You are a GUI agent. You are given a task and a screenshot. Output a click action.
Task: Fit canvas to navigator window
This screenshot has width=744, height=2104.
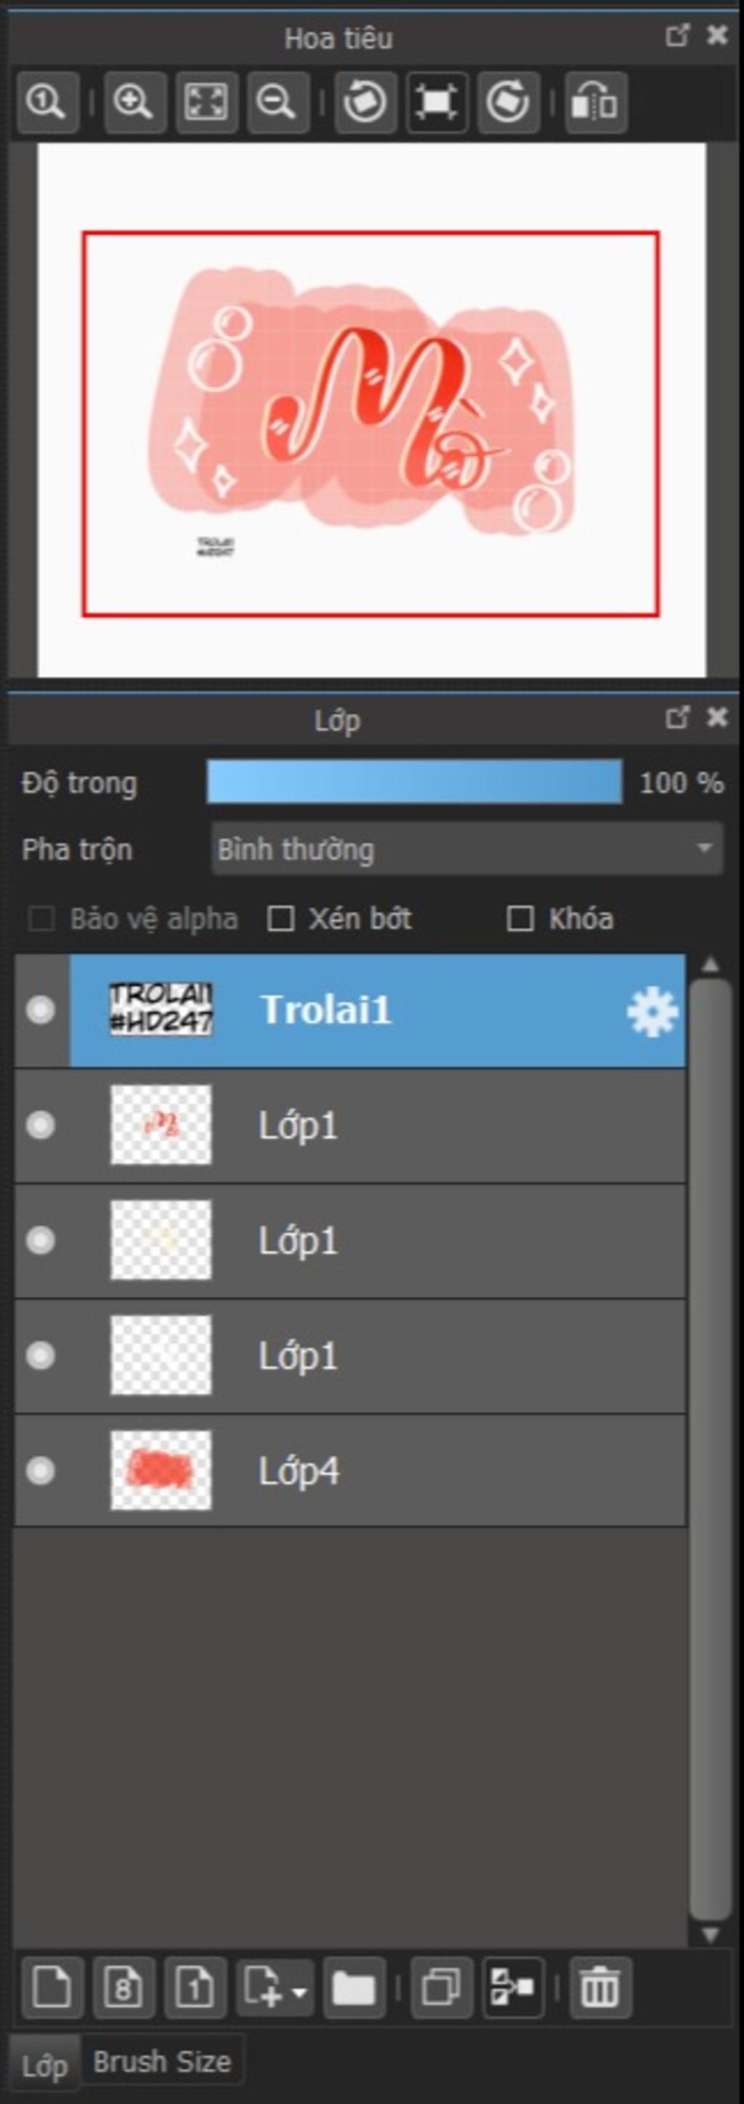click(x=206, y=103)
